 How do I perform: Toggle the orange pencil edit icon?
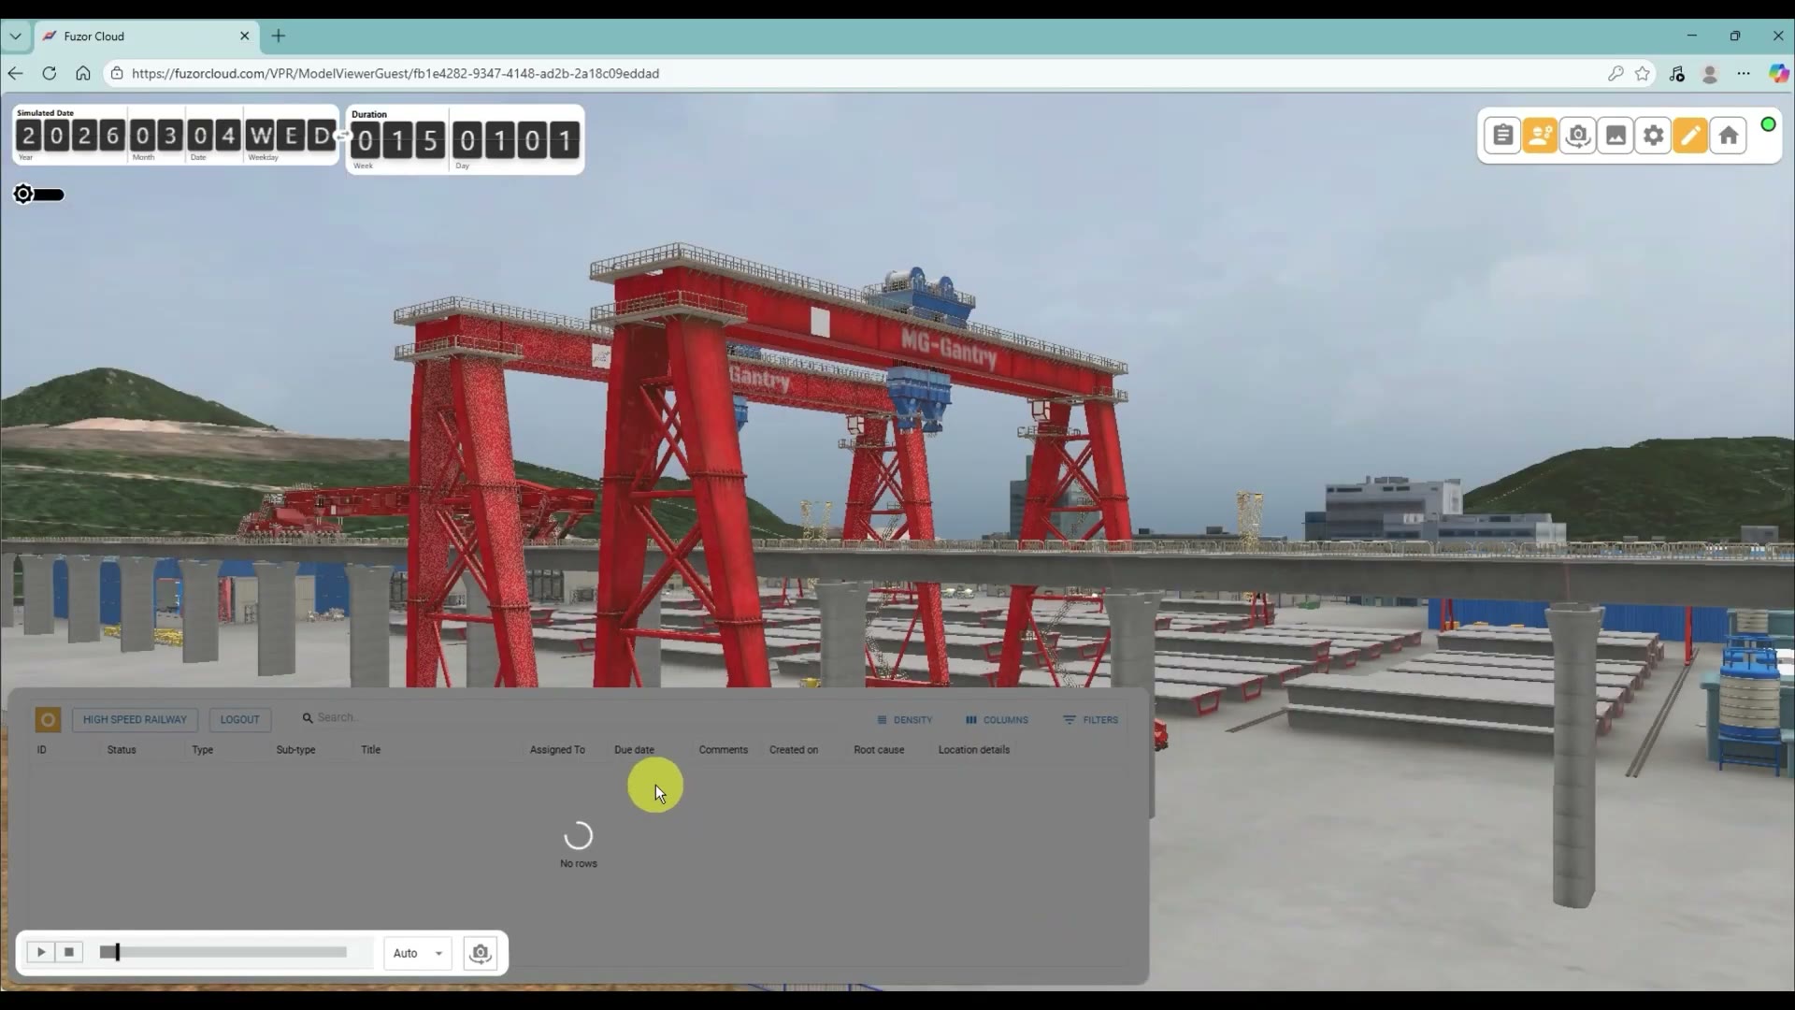[1690, 136]
